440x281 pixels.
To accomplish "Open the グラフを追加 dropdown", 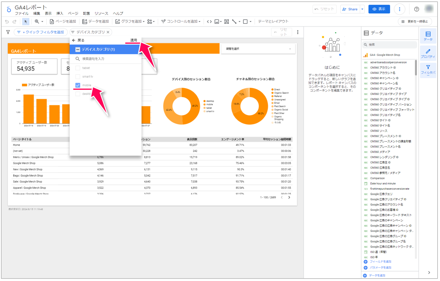I will click(130, 21).
